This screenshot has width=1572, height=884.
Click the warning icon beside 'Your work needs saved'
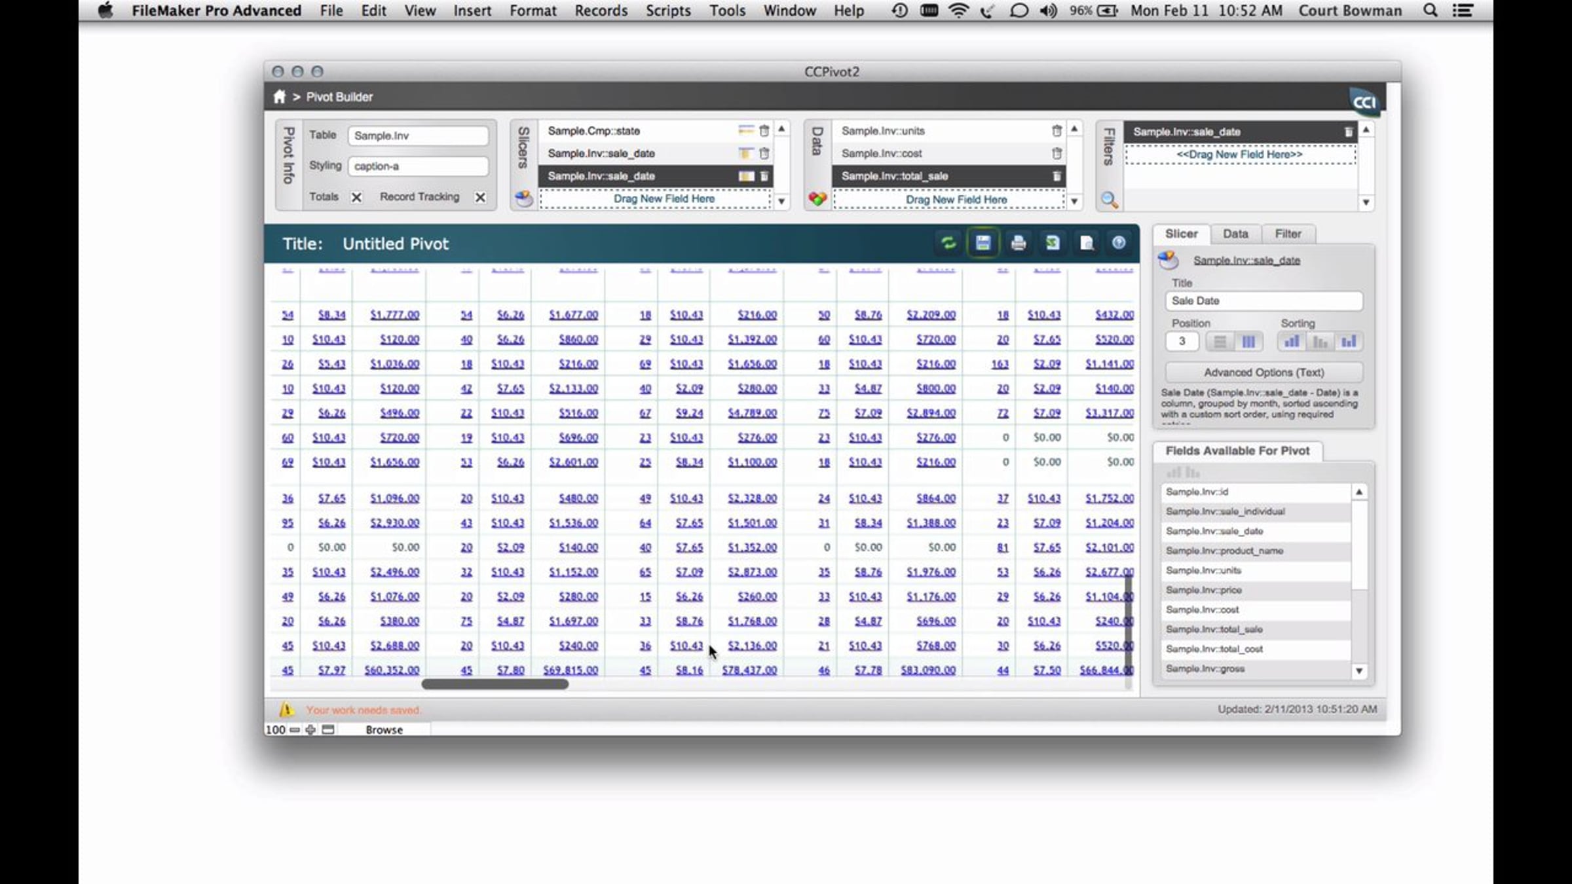pyautogui.click(x=286, y=709)
